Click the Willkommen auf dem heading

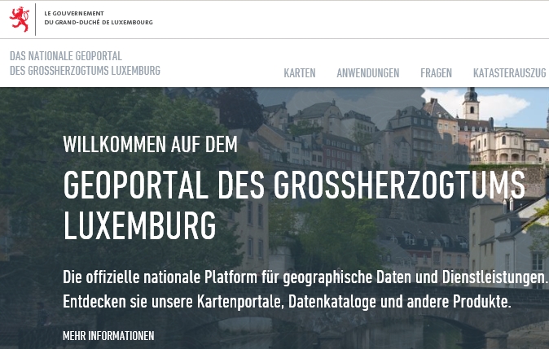tap(150, 145)
